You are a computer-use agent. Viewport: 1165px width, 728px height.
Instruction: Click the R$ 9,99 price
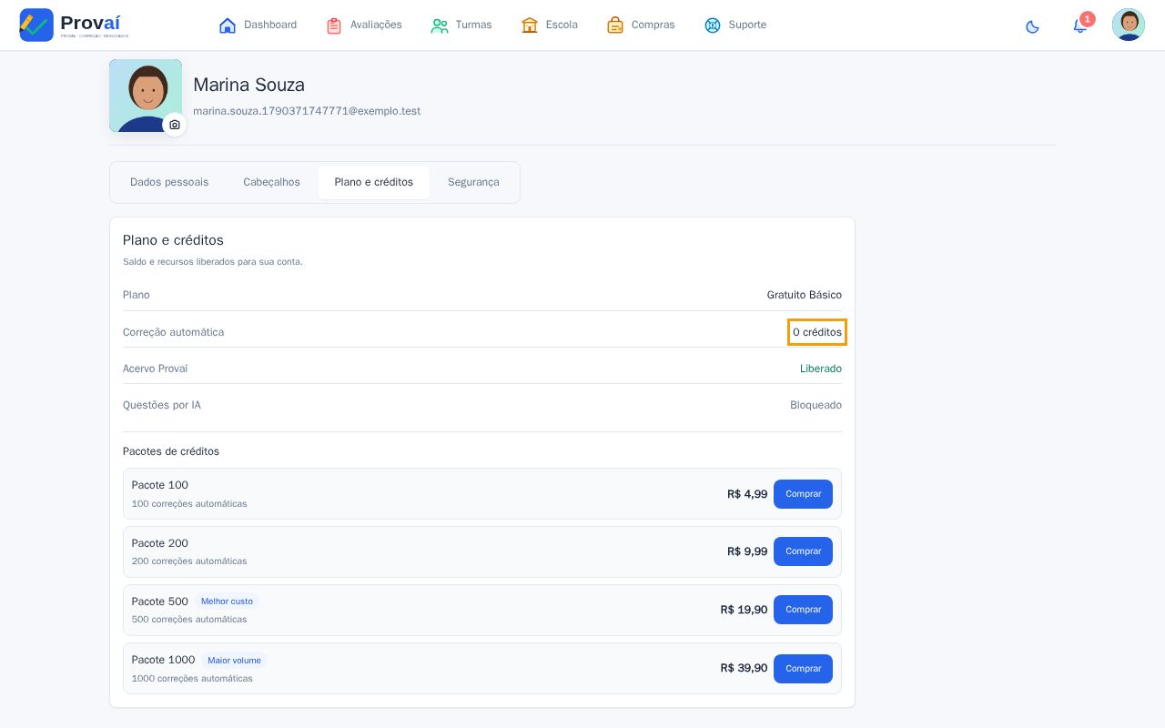pos(747,551)
